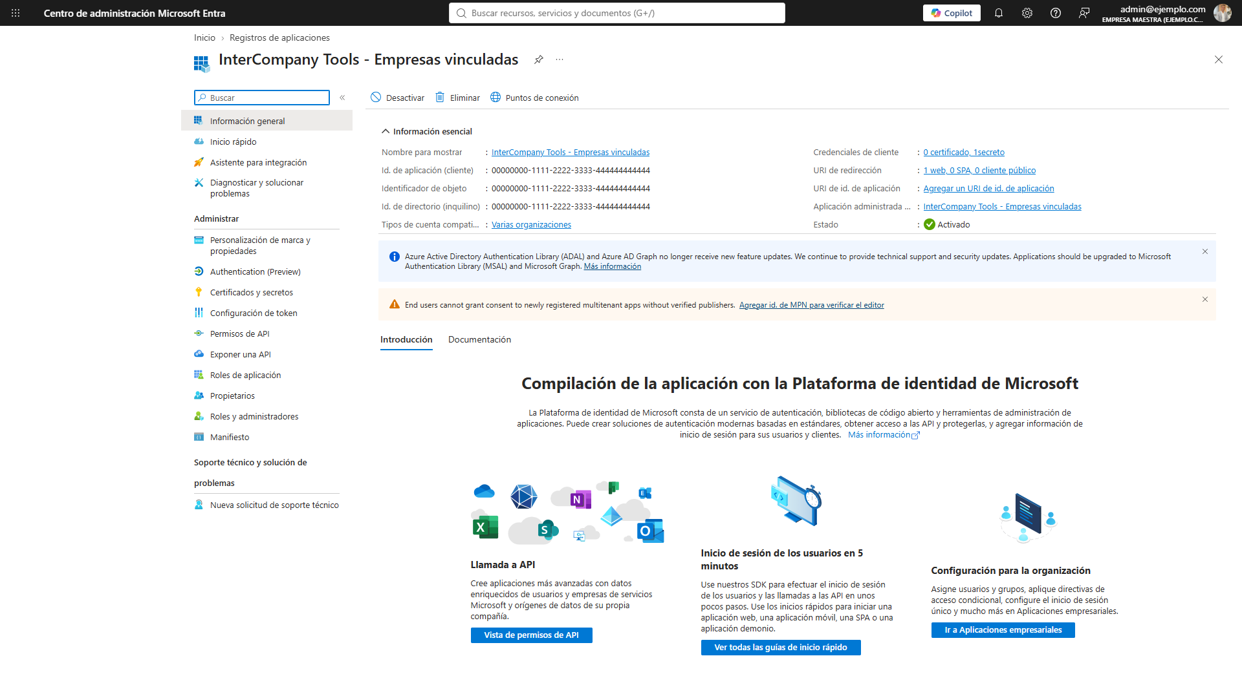Viewport: 1242px width, 698px height.
Task: Click Agregar id. de MPN para verificar el editor
Action: 811,305
